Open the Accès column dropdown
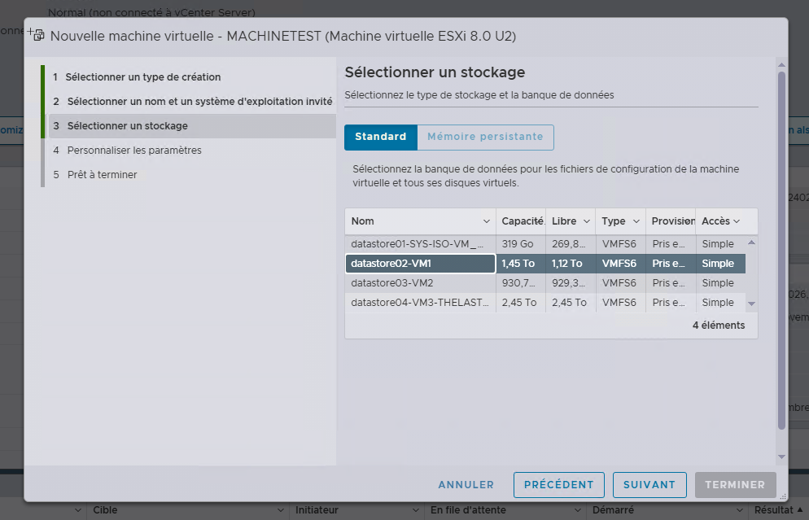 738,221
